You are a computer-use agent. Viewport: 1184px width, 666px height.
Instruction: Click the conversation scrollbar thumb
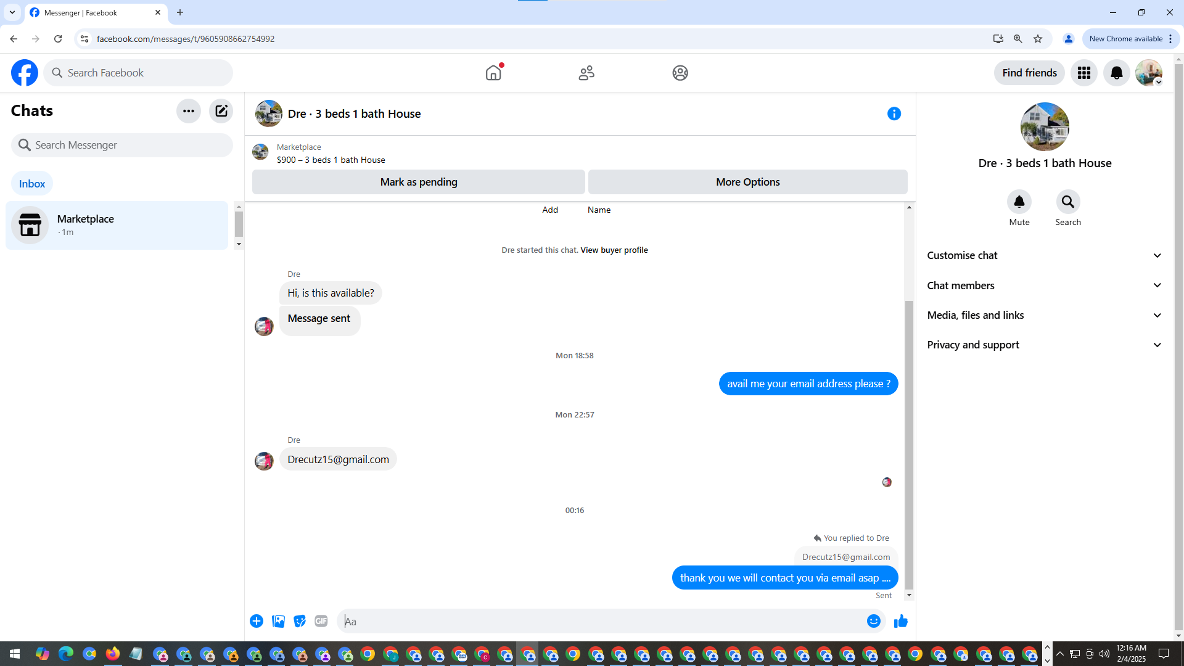point(909,444)
